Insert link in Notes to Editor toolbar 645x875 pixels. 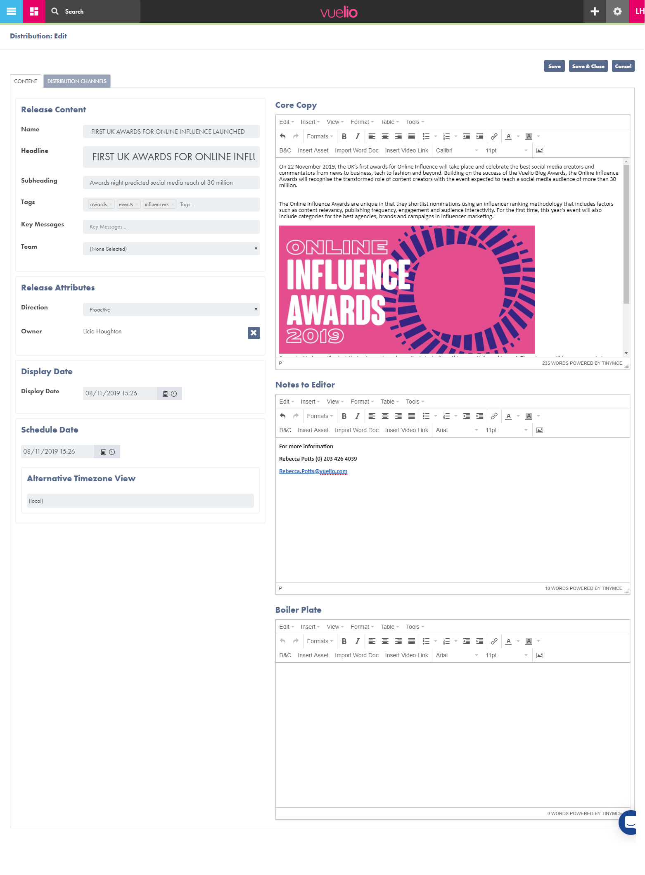point(494,416)
